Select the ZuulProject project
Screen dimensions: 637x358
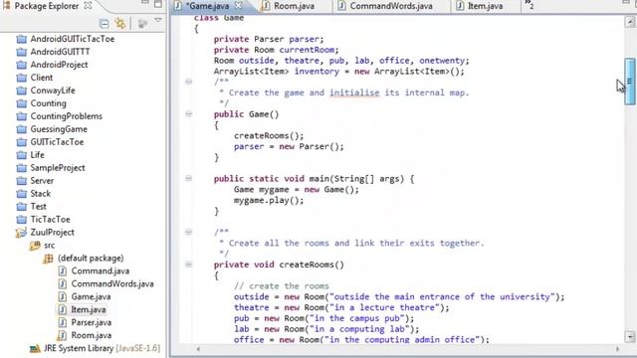52,232
